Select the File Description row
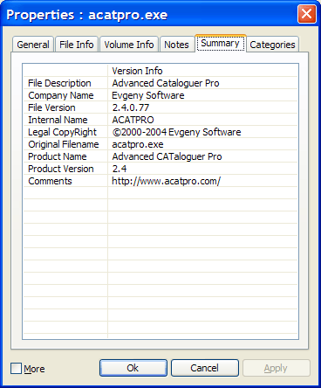The height and width of the screenshot is (388, 321). (x=160, y=83)
